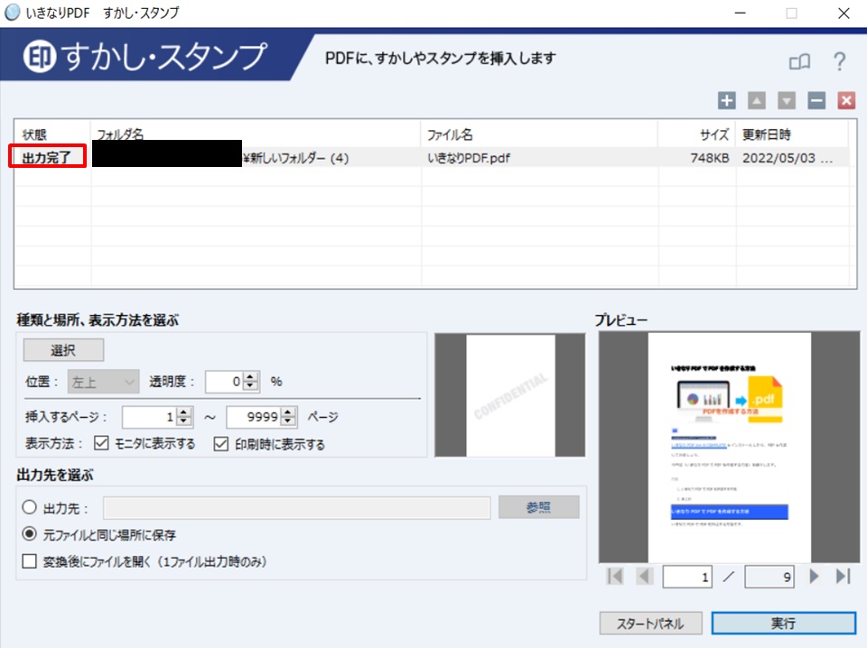
Task: Sort by ファイル名 column header
Action: (539, 134)
